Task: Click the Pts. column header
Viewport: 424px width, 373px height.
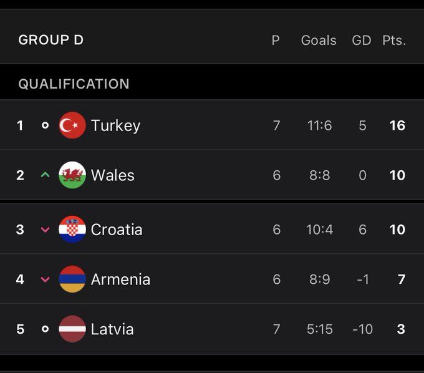Action: click(394, 41)
